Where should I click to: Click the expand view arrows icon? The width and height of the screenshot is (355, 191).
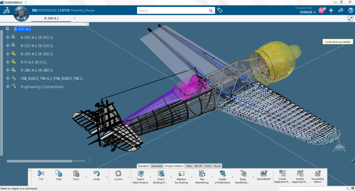[350, 19]
